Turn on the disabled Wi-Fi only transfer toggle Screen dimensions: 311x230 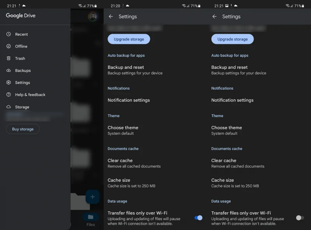coord(300,218)
